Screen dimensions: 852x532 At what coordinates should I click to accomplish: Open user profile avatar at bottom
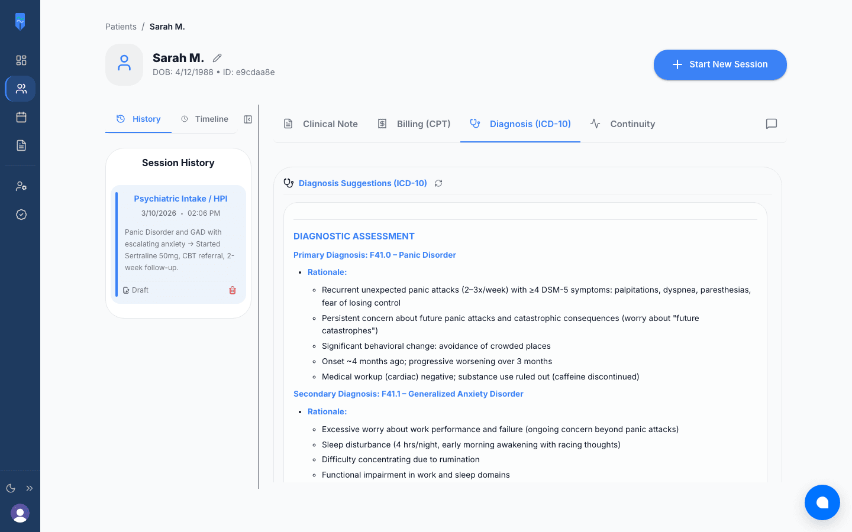tap(20, 513)
